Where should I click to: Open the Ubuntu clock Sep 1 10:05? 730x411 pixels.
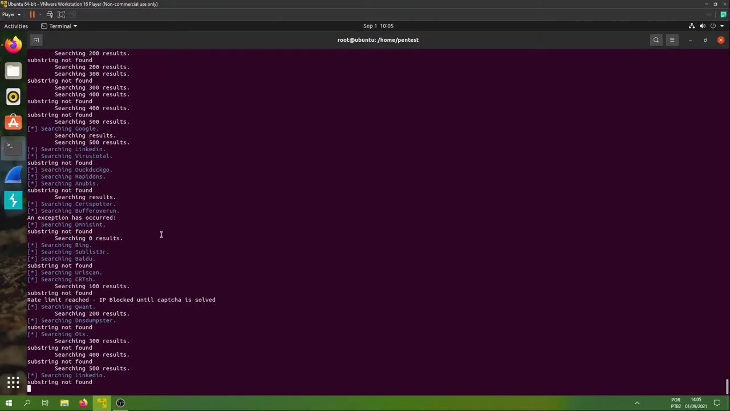(378, 26)
